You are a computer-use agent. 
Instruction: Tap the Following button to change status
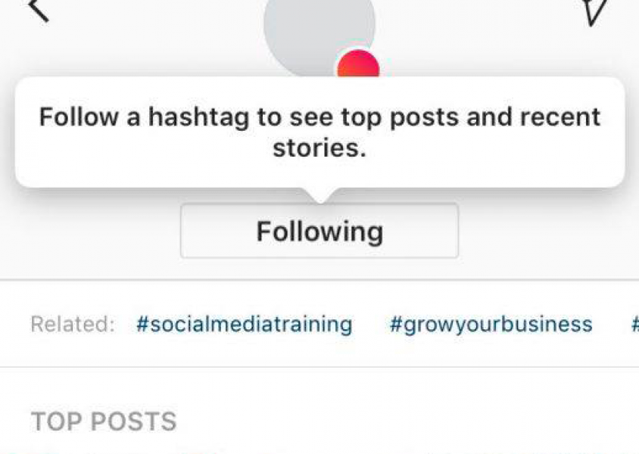pos(319,231)
